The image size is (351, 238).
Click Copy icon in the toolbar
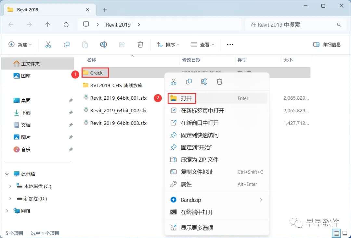point(67,44)
